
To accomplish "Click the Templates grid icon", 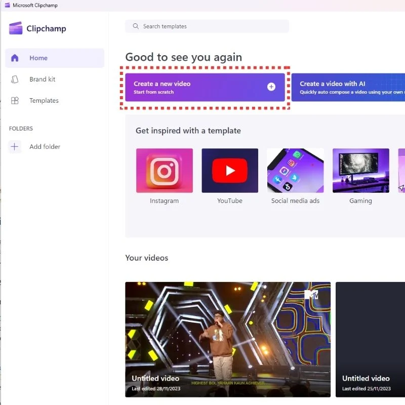I will (x=15, y=100).
